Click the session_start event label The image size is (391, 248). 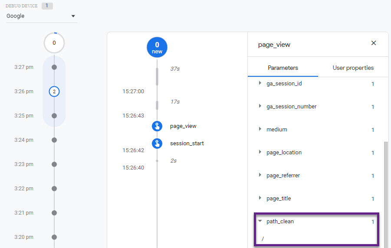[187, 143]
